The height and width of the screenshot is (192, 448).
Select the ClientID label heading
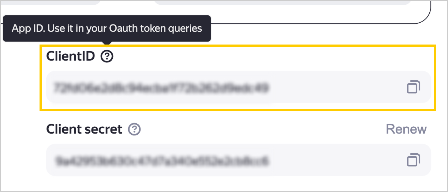(71, 56)
